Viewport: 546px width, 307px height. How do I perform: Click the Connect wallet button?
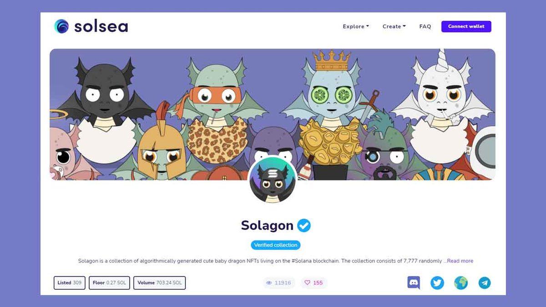pos(466,26)
